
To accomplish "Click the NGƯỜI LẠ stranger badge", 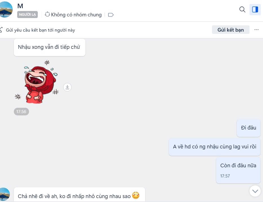I will tap(27, 15).
